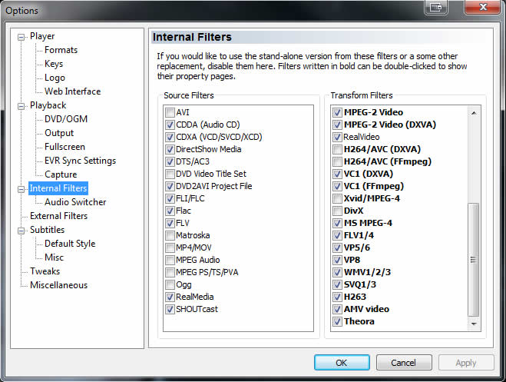506x382 pixels.
Task: Collapse the Playback tree node
Action: coord(21,106)
